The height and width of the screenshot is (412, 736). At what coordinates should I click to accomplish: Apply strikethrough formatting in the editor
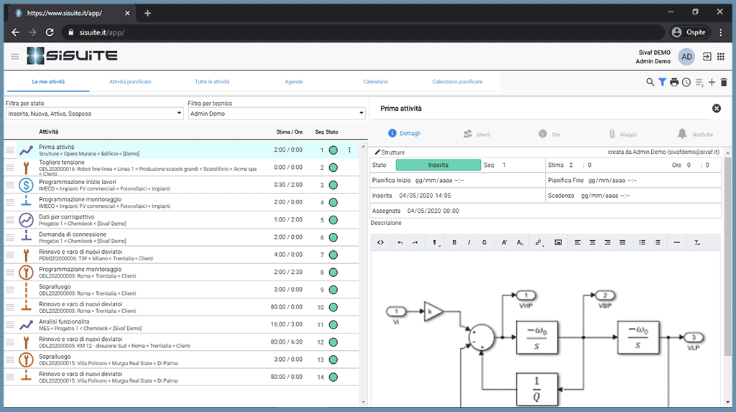[x=484, y=242]
